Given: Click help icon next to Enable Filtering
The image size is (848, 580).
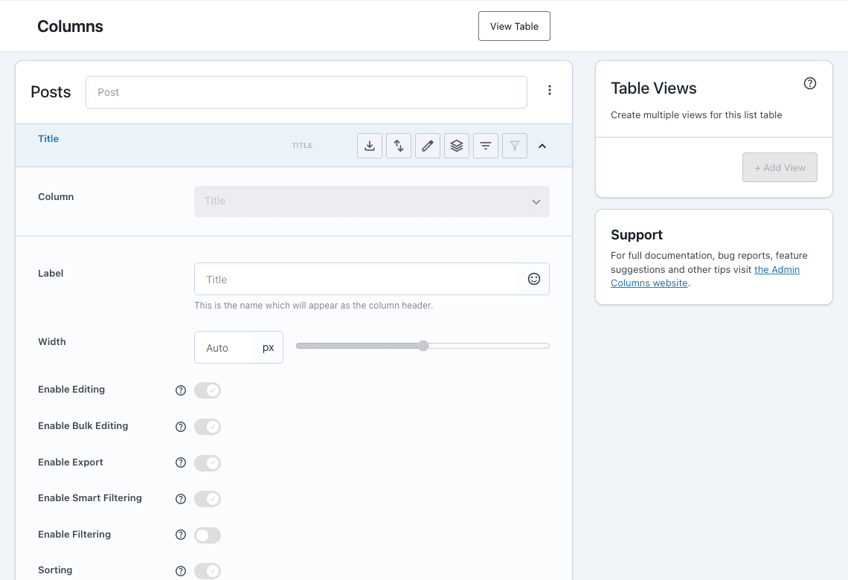Looking at the screenshot, I should coord(181,535).
